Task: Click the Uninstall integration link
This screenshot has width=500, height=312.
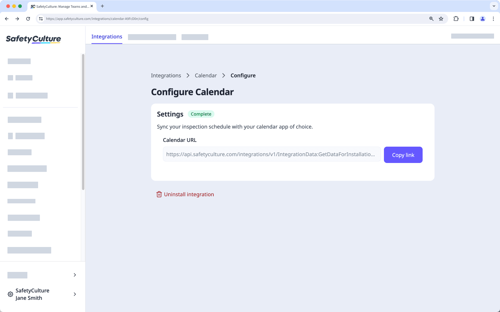Action: 189,194
